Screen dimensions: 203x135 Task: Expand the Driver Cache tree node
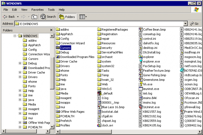(x=20, y=73)
